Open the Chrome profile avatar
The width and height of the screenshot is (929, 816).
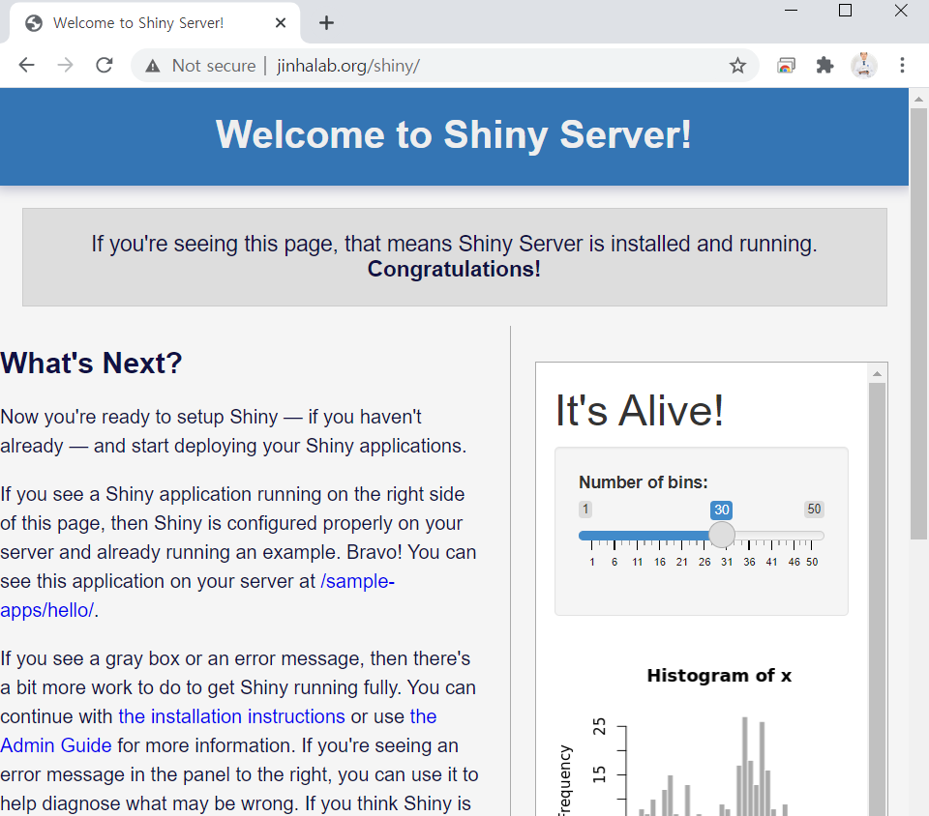(x=863, y=65)
